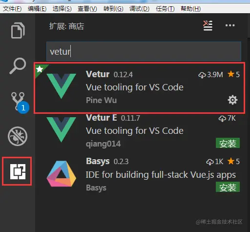The height and width of the screenshot is (232, 250).
Task: Click the Vetur E Vue logo
Action: (x=62, y=129)
